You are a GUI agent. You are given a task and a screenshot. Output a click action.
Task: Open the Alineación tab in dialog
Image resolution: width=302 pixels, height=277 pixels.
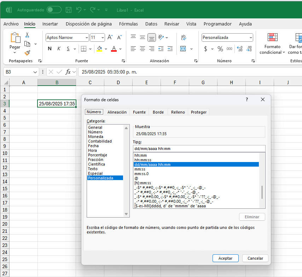click(x=117, y=112)
